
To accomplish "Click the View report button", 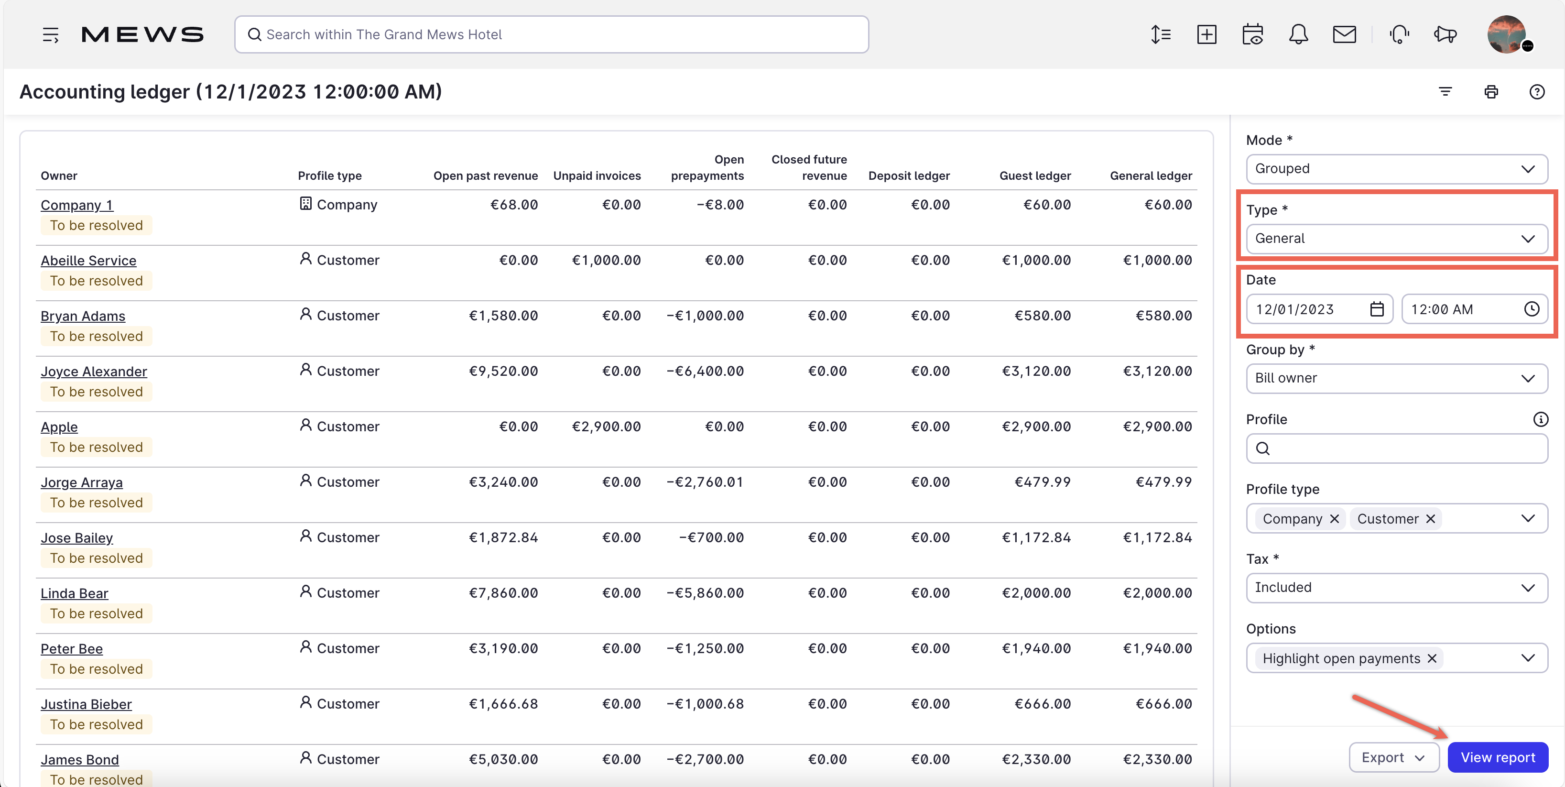I will tap(1498, 757).
